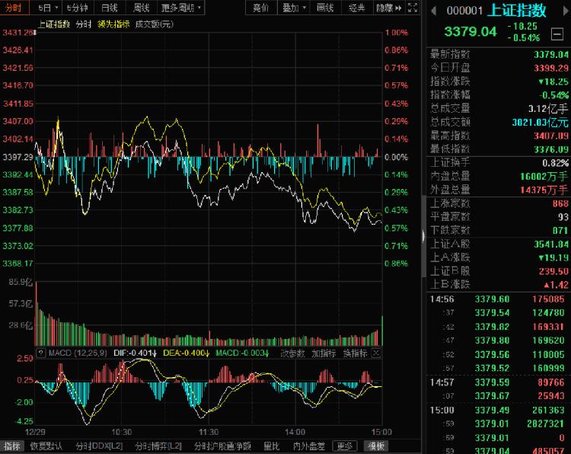The height and width of the screenshot is (454, 571).
Task: Click the 上证A股 value 3541.04
Action: [551, 244]
